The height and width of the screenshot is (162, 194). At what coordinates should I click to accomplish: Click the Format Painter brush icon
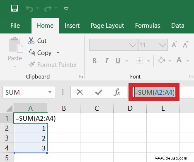coord(32,64)
